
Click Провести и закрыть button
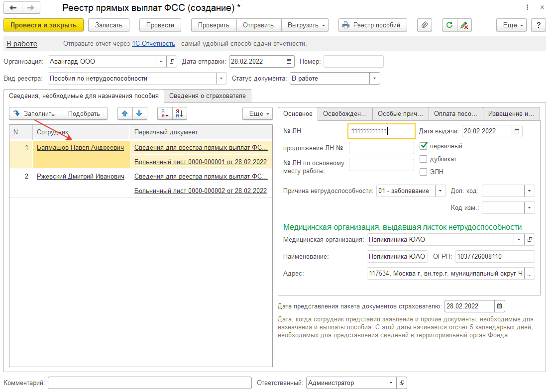pos(43,25)
